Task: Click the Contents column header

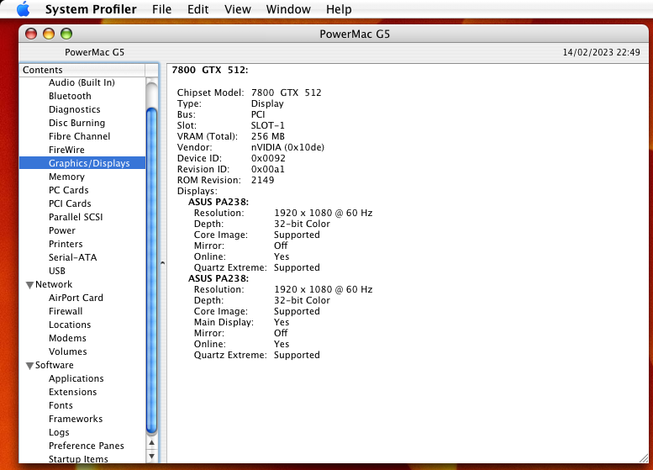Action: tap(82, 70)
